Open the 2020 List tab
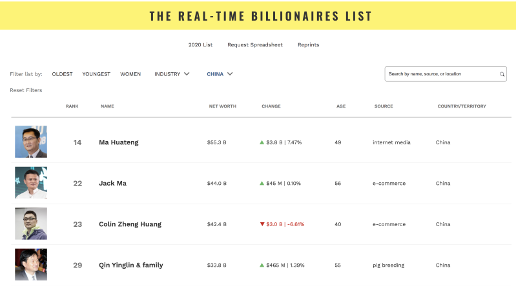516x288 pixels. 200,44
